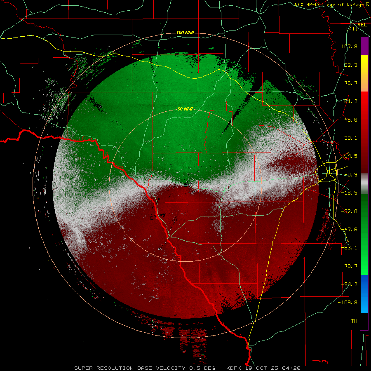Click the KDFX station ID in the caption
This screenshot has height=371, width=371.
coord(234,368)
